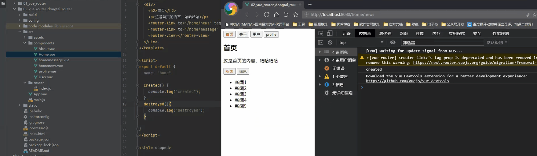This screenshot has height=156, width=537.
Task: Switch to 控制台 DevTools tab
Action: (x=365, y=34)
